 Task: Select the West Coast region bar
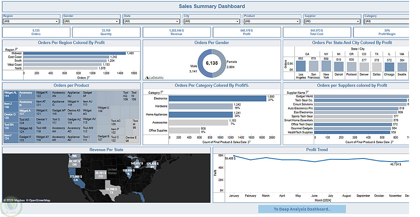click(63, 65)
